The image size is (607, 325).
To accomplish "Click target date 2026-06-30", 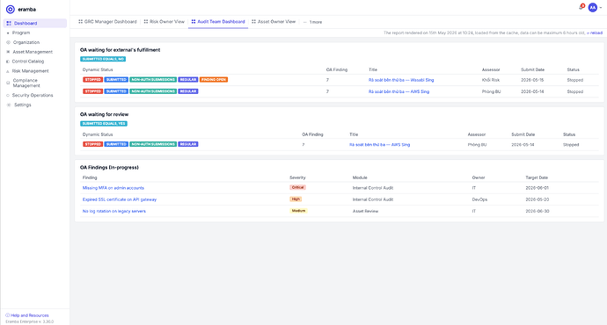I will point(538,211).
